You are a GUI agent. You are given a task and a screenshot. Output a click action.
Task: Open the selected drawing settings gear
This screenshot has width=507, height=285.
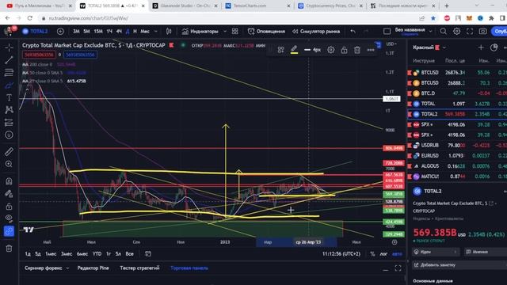click(x=331, y=50)
